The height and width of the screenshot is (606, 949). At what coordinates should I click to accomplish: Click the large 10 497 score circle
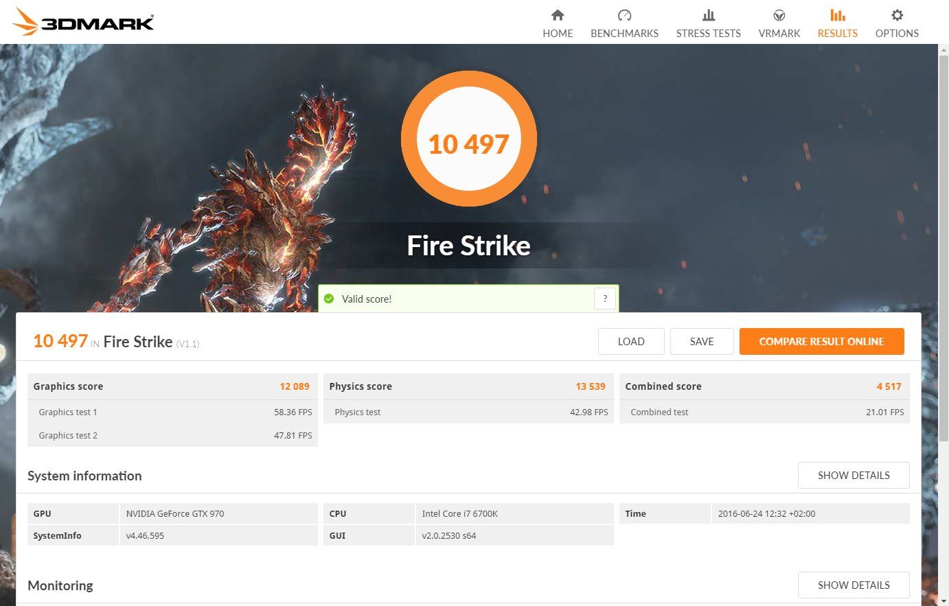click(x=468, y=139)
